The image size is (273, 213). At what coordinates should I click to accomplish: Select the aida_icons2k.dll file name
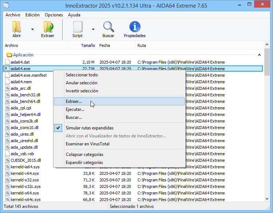(24, 121)
